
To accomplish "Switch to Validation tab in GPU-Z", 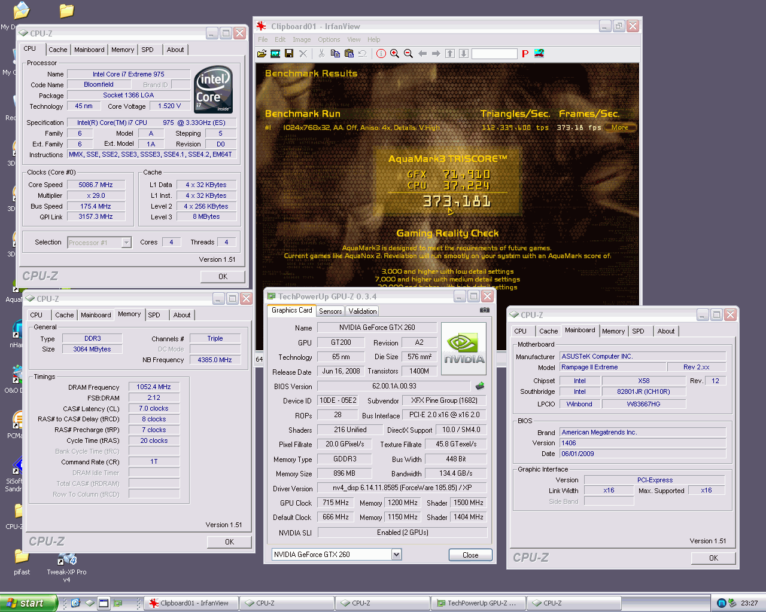I will point(363,311).
